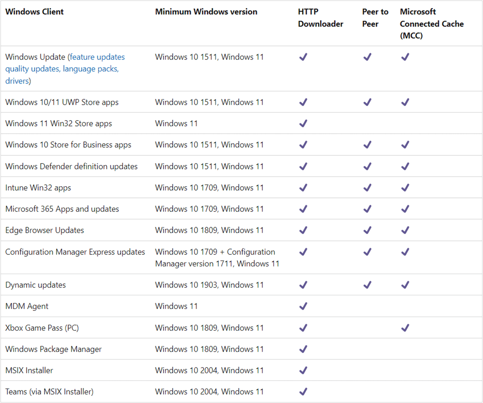Select 'Microsoft 365 Apps and updates' cell
The width and height of the screenshot is (483, 403).
[62, 209]
